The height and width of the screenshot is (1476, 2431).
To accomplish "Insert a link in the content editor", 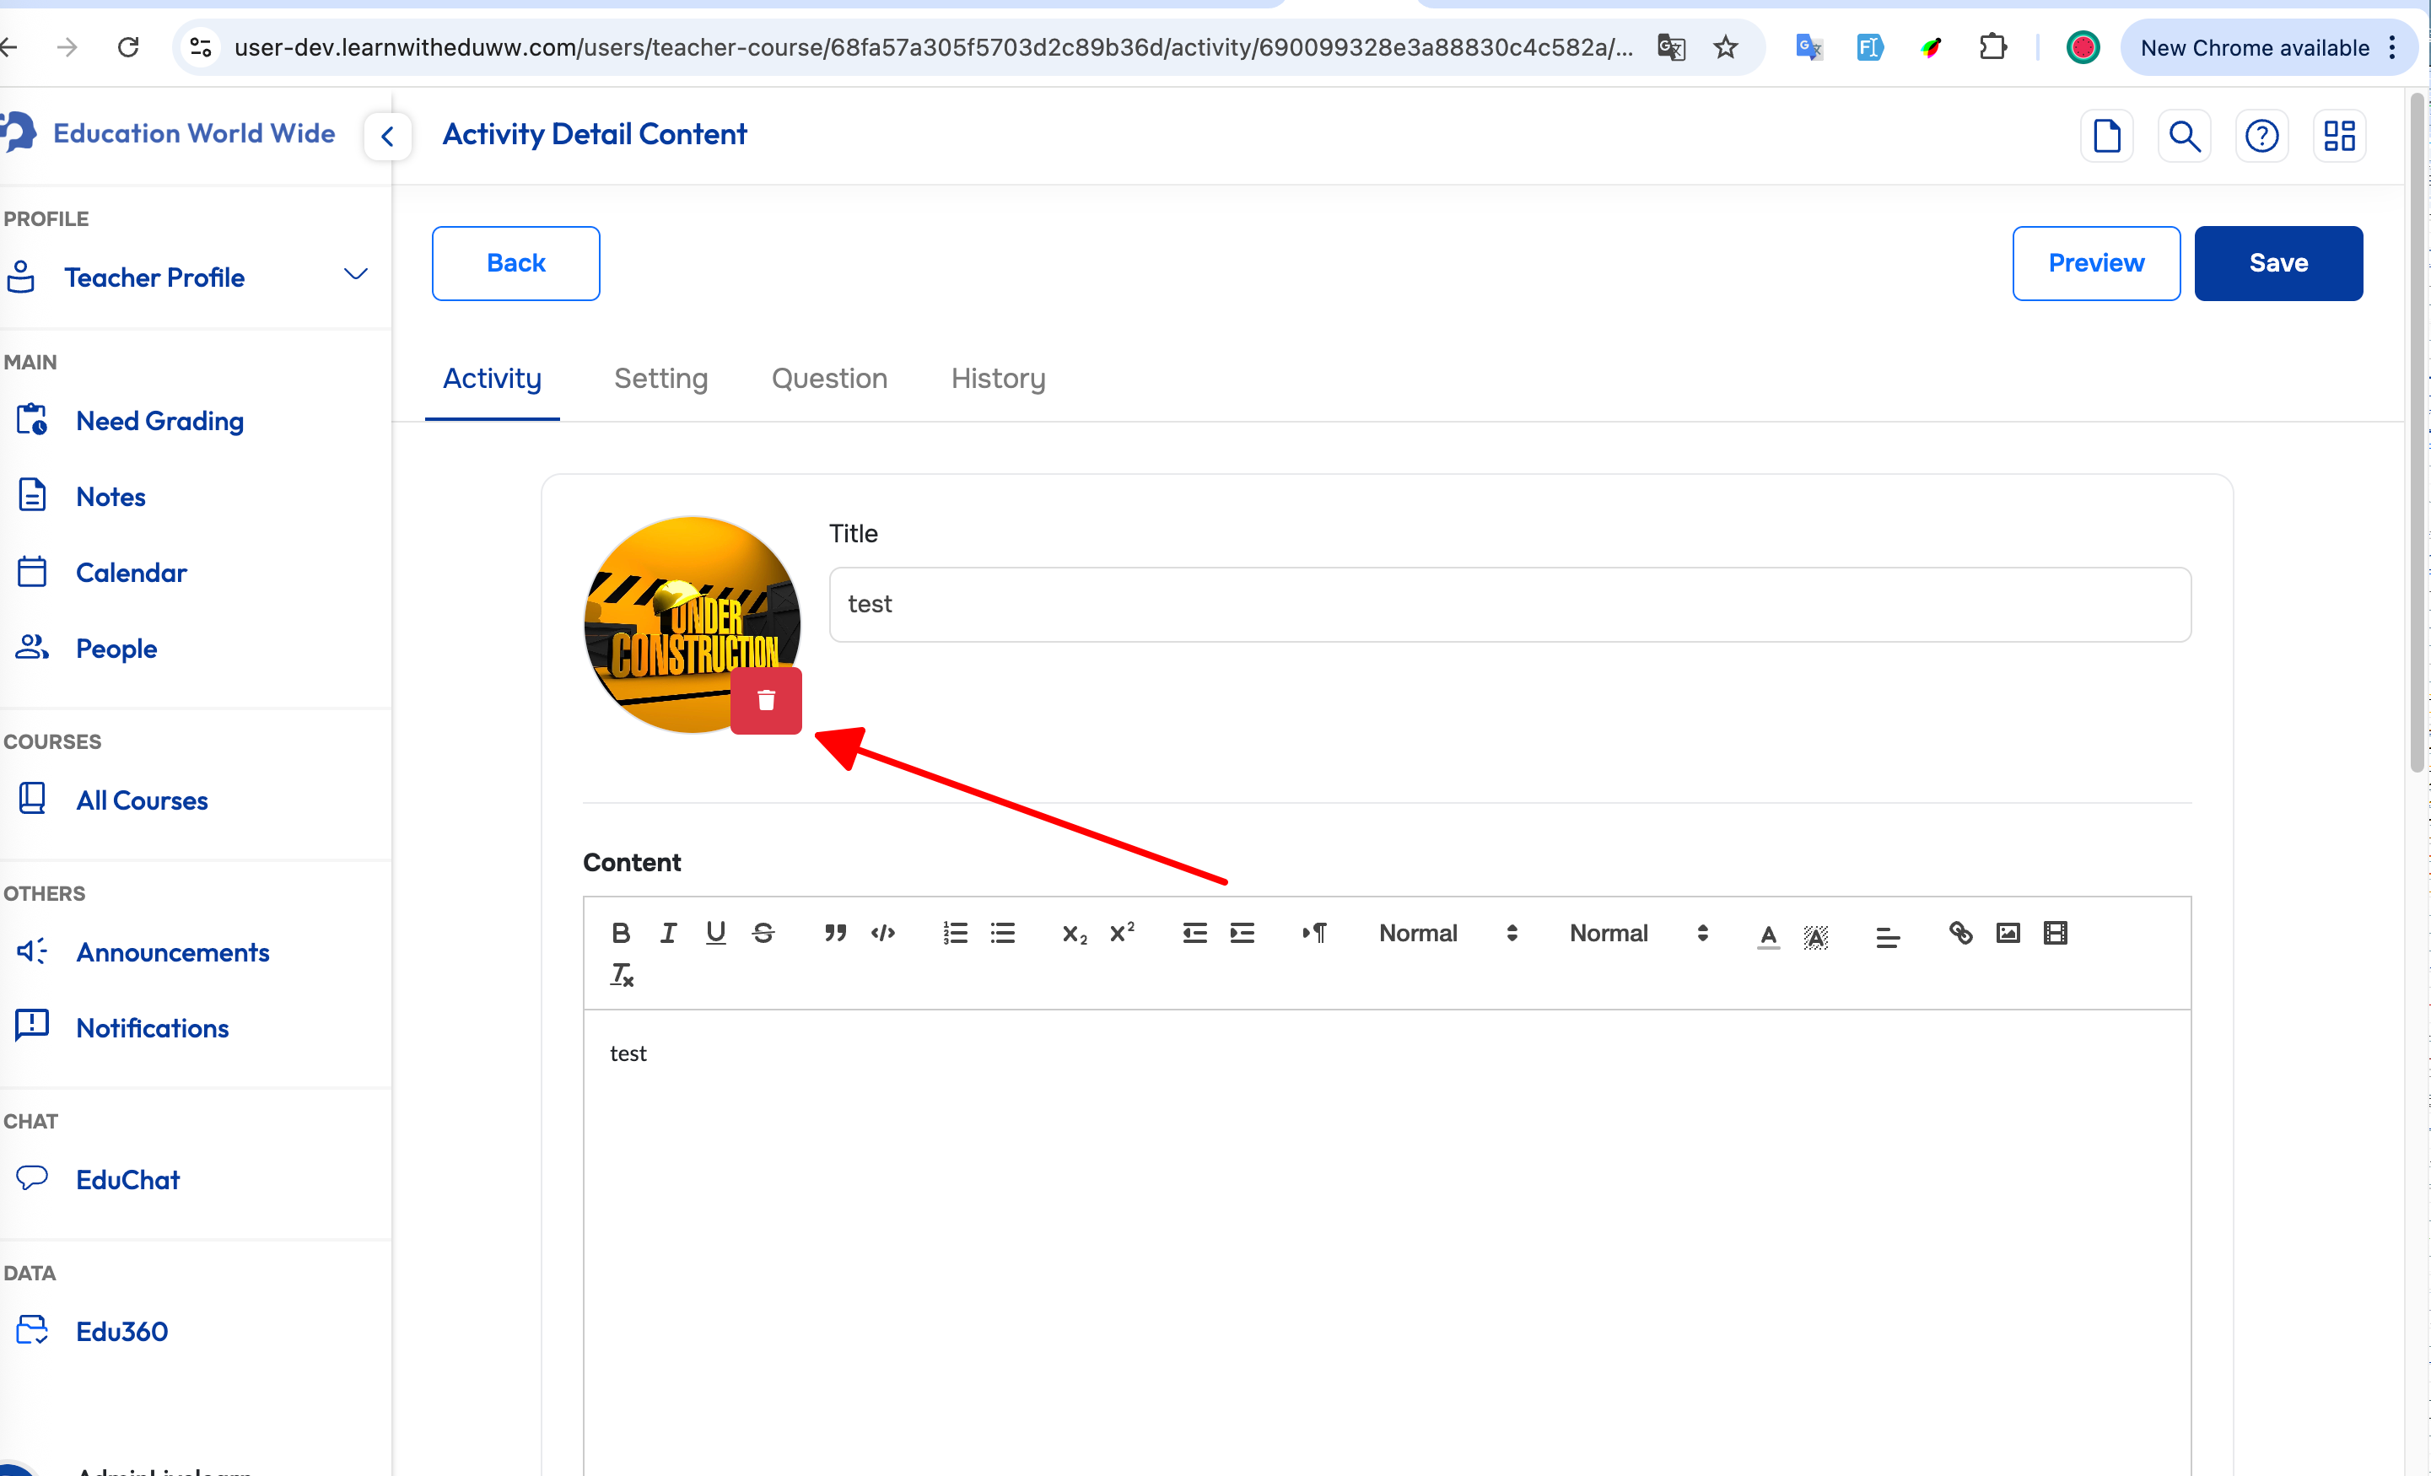I will (1960, 932).
